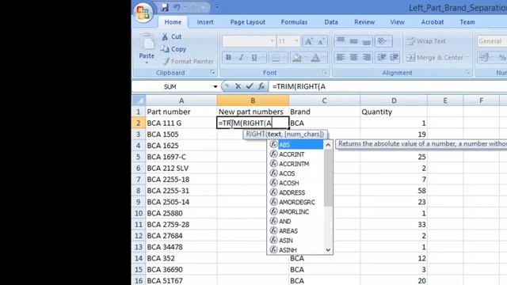507x285 pixels.
Task: Open the Review tab
Action: 364,22
